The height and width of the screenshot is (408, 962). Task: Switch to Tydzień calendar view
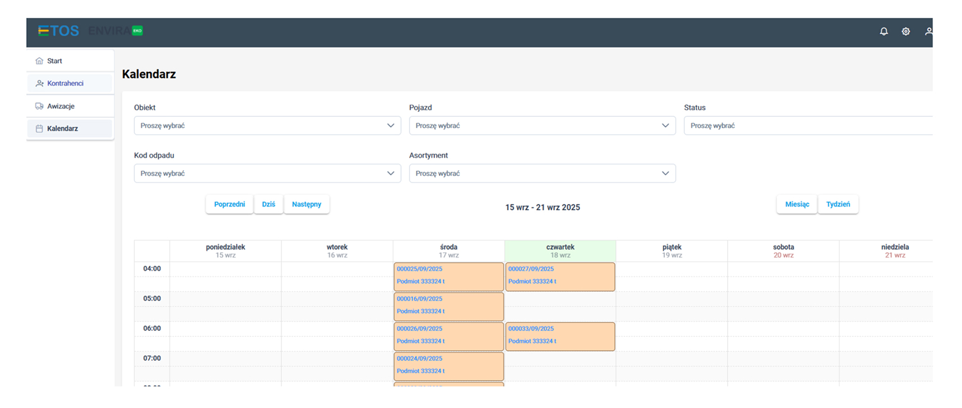coord(838,204)
